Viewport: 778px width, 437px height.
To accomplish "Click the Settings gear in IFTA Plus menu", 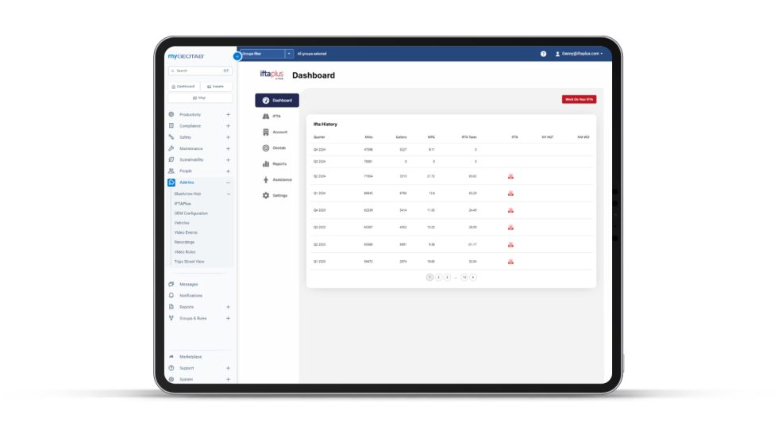I will click(x=266, y=195).
